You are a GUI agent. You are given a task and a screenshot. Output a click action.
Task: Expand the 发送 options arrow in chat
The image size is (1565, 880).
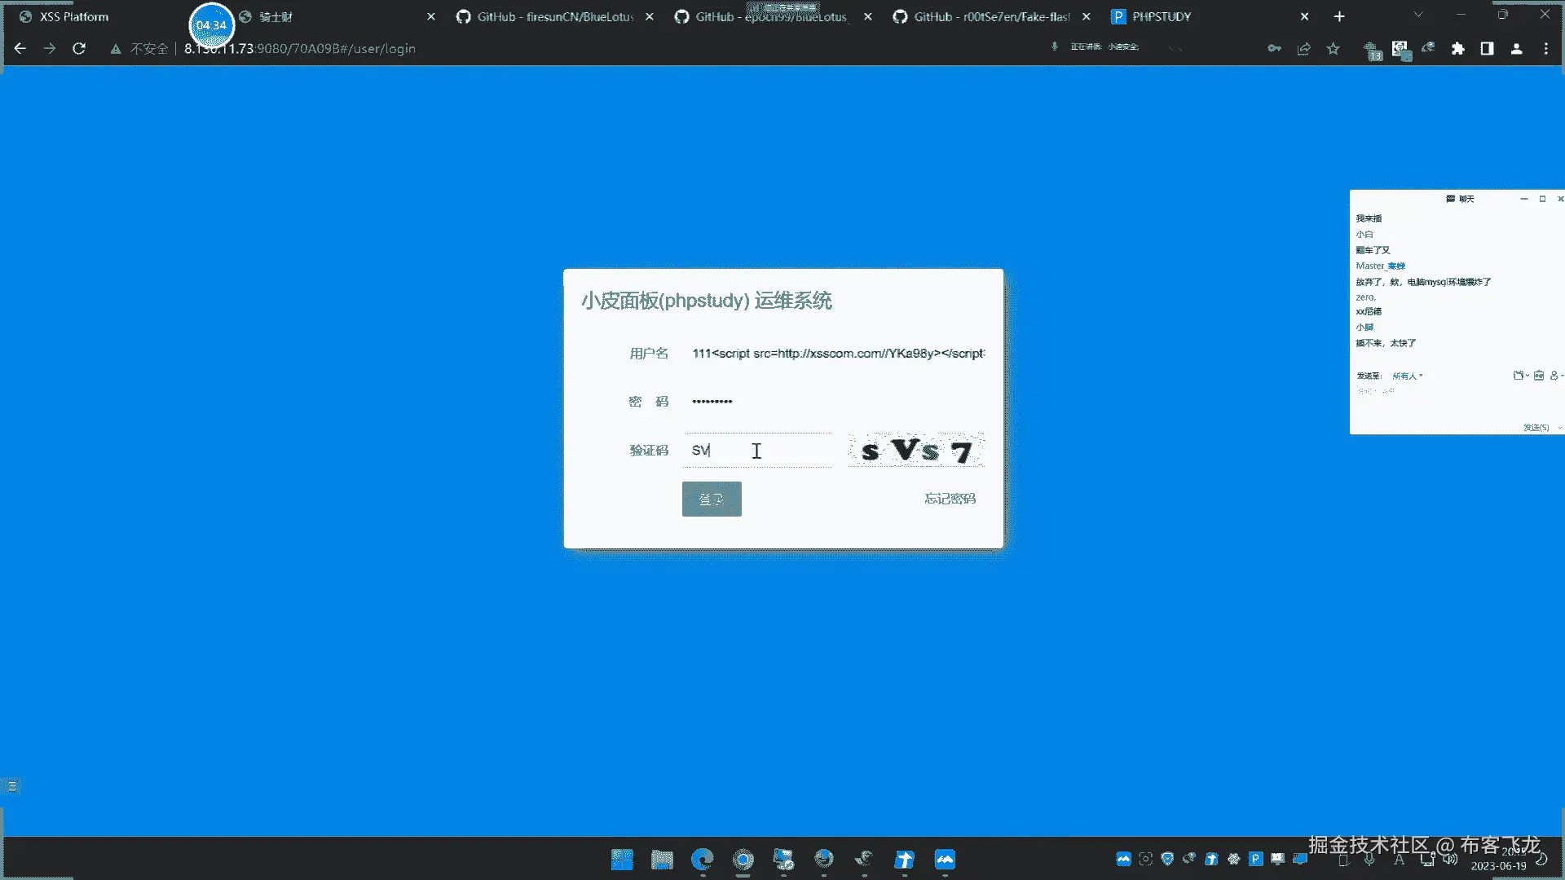(1559, 428)
